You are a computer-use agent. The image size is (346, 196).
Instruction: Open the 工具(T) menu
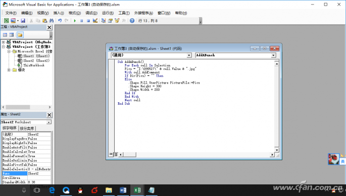(124, 13)
